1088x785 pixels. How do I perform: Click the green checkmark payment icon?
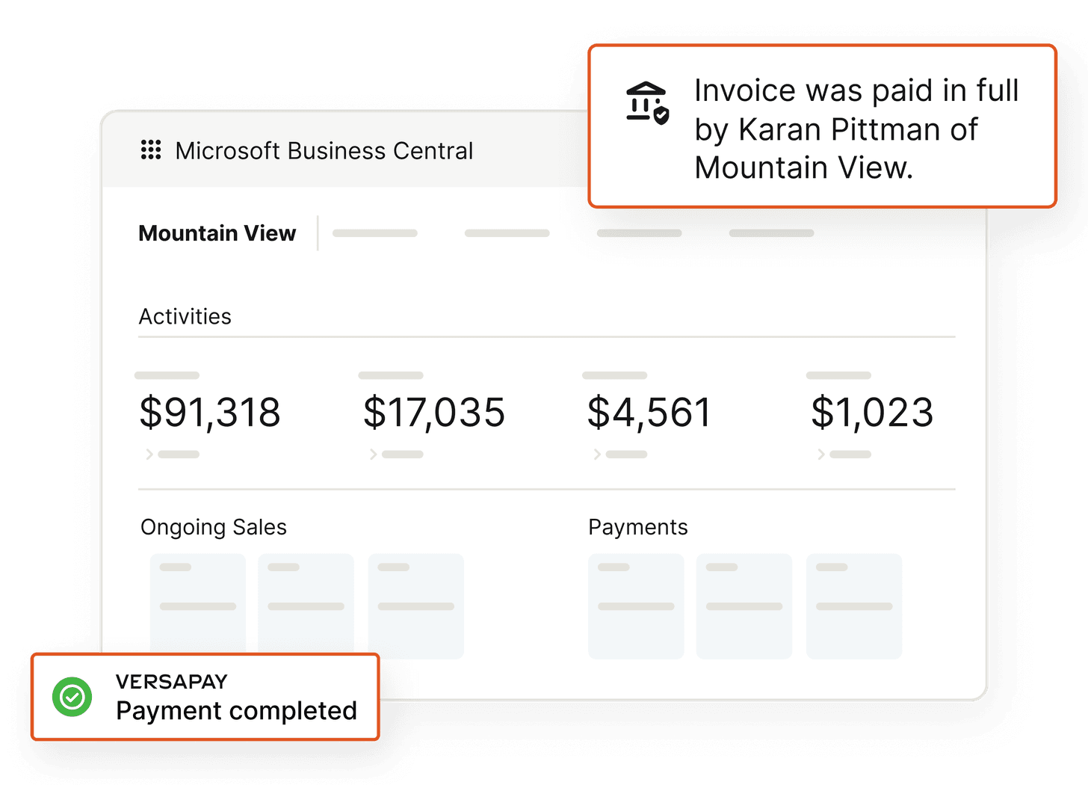tap(72, 697)
